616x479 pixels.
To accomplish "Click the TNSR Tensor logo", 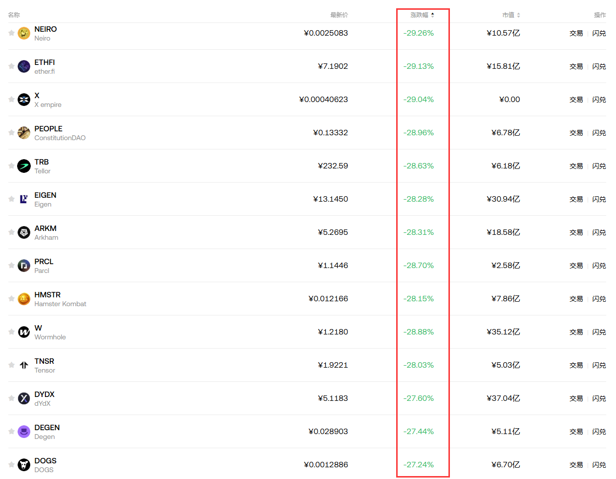I will pyautogui.click(x=24, y=365).
